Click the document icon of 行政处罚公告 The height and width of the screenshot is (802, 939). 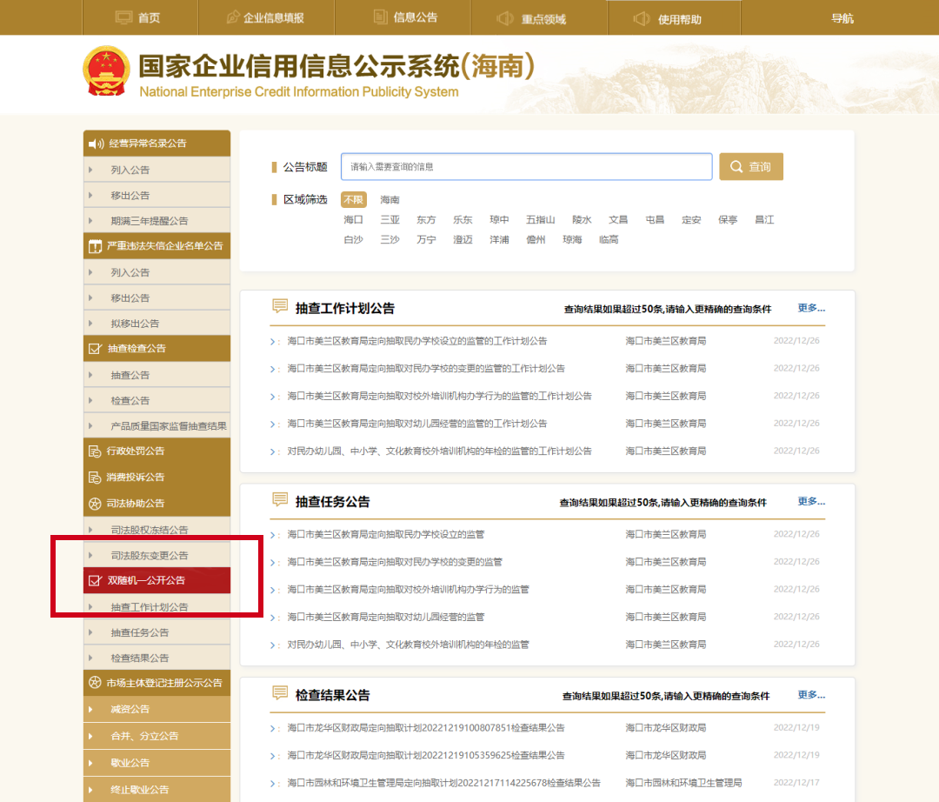tap(95, 451)
